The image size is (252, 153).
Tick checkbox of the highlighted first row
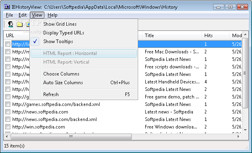tap(8, 44)
